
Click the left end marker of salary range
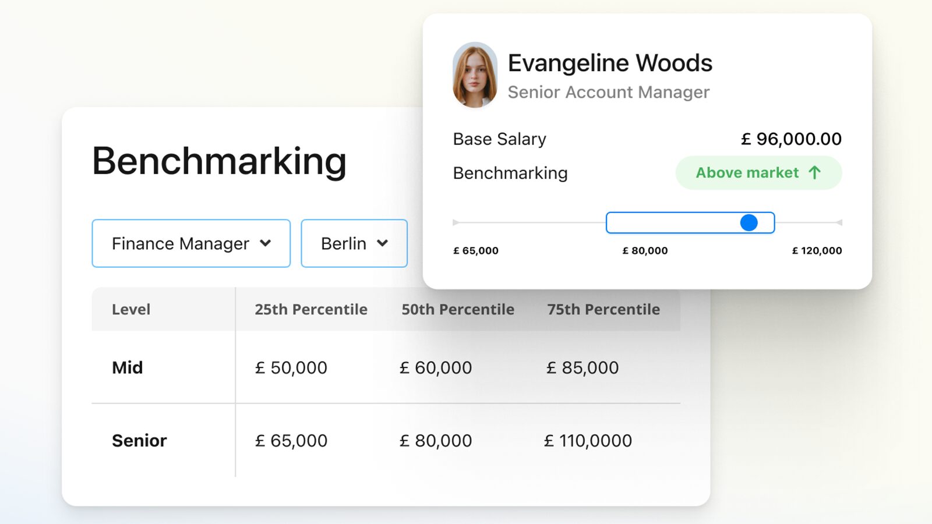click(456, 222)
